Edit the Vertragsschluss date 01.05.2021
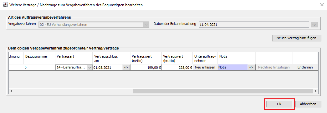Image resolution: width=327 pixels, height=113 pixels. [108, 67]
